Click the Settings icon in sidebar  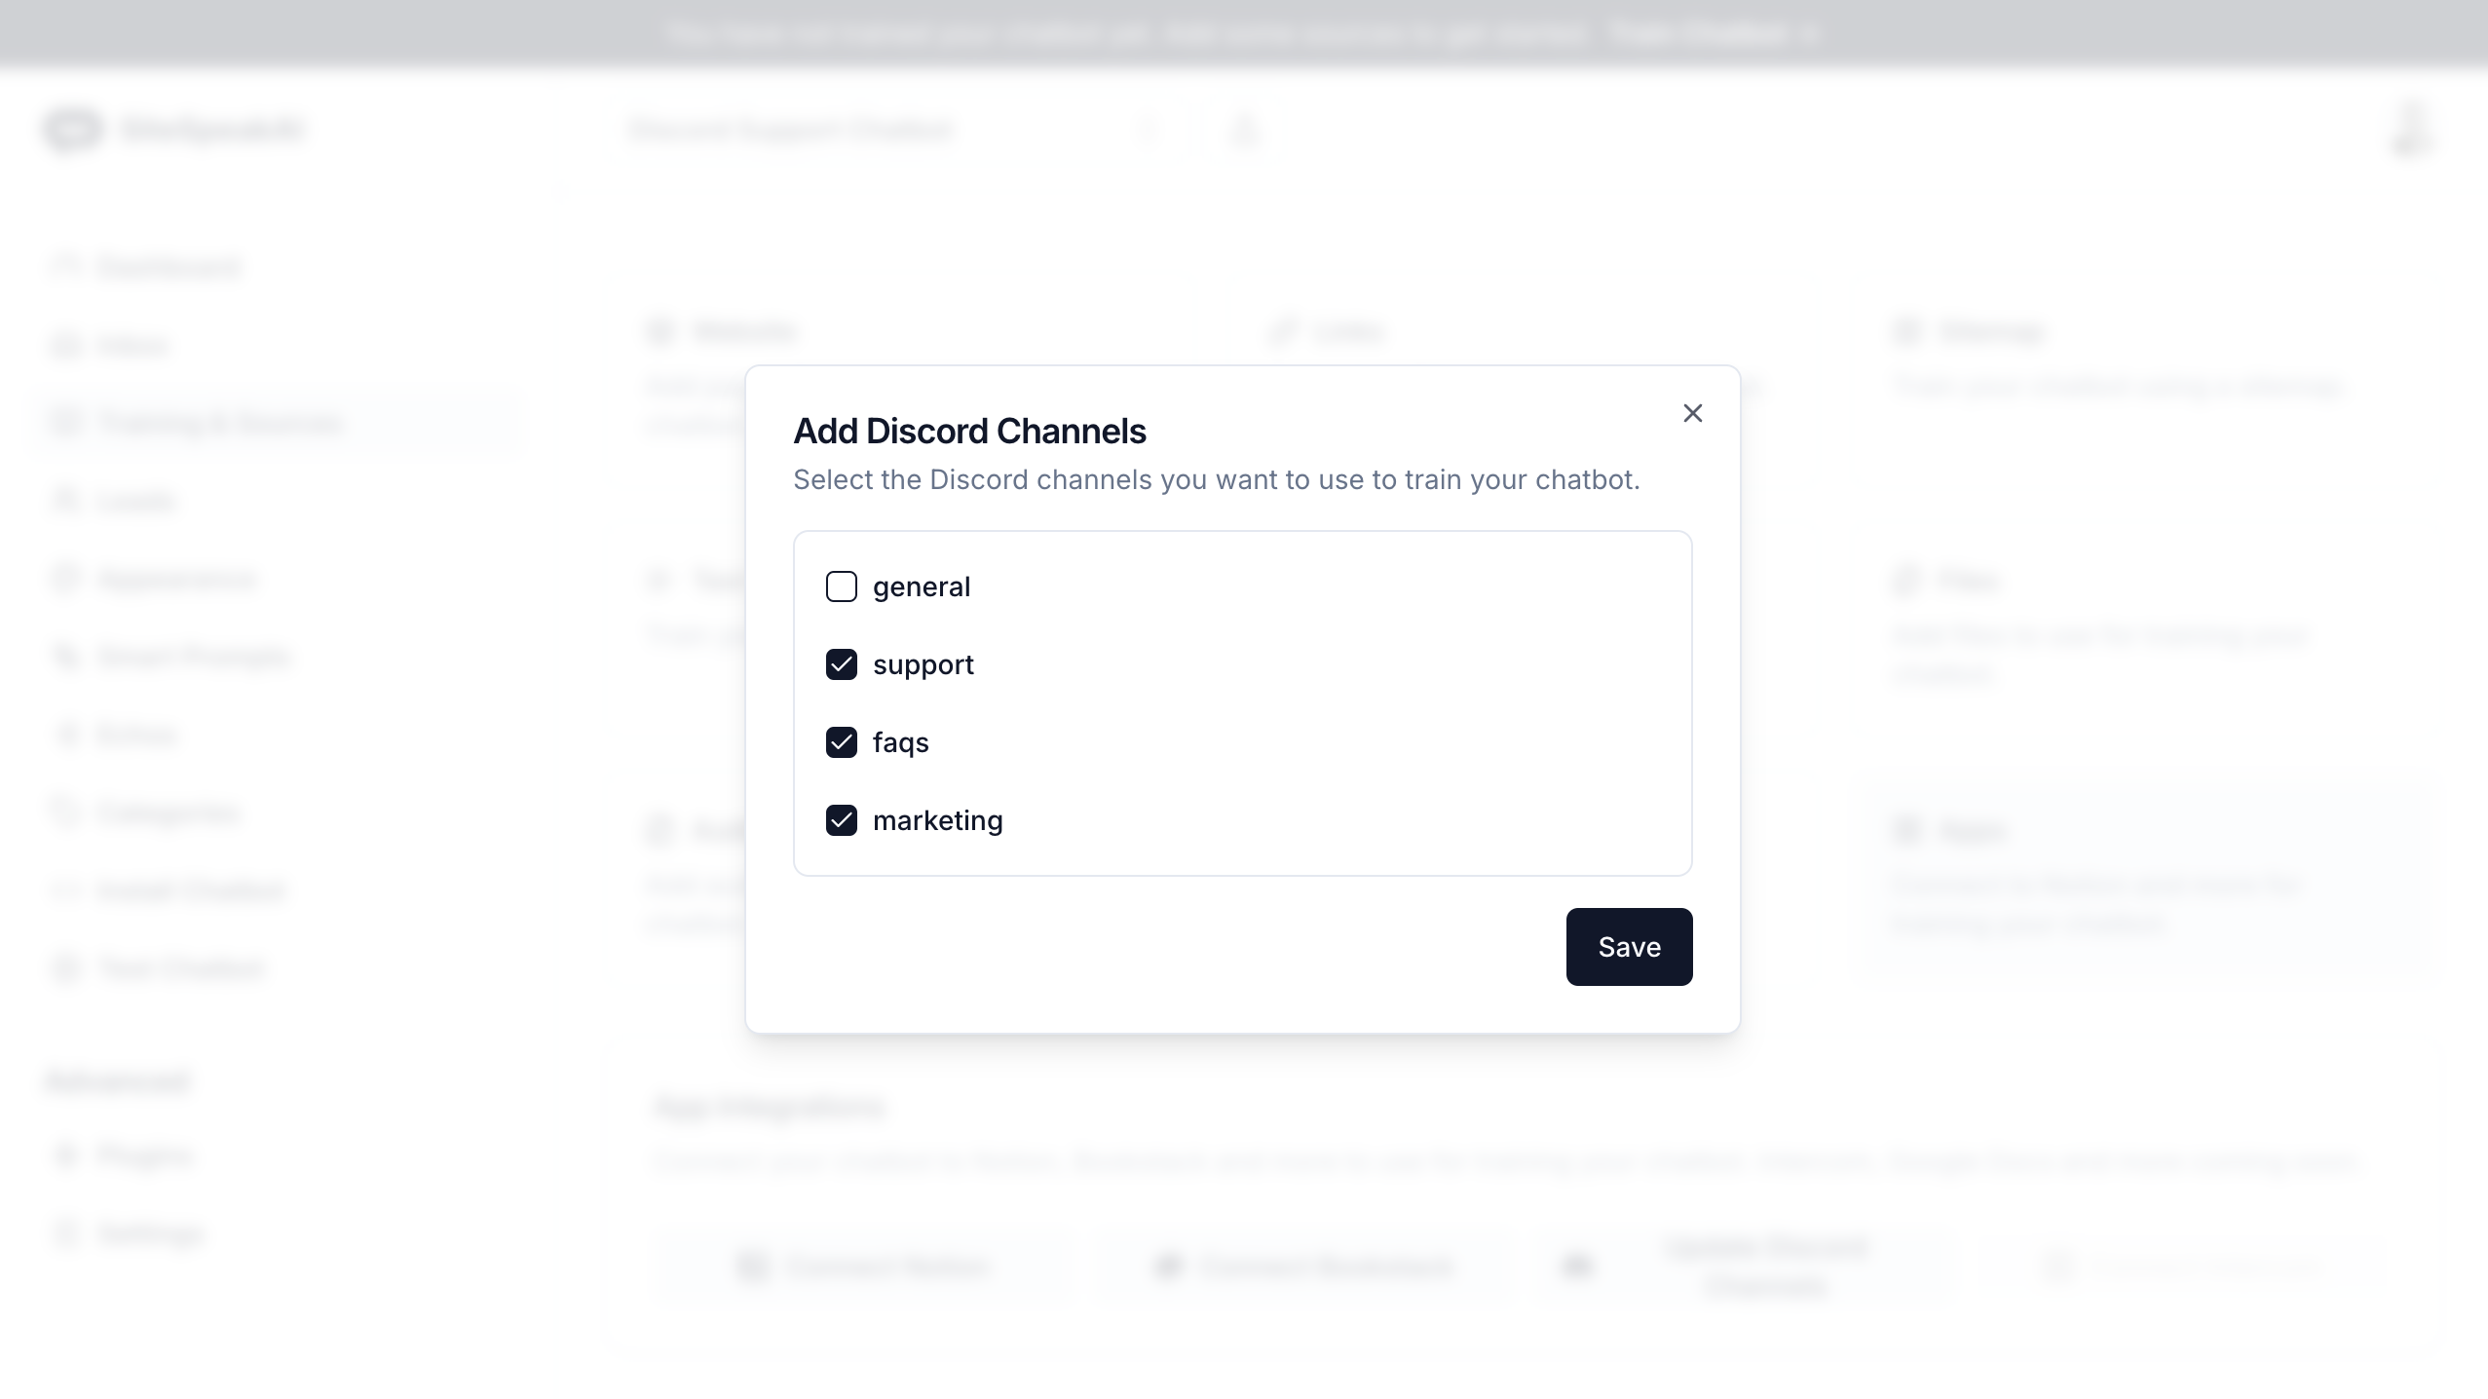[x=66, y=1233]
